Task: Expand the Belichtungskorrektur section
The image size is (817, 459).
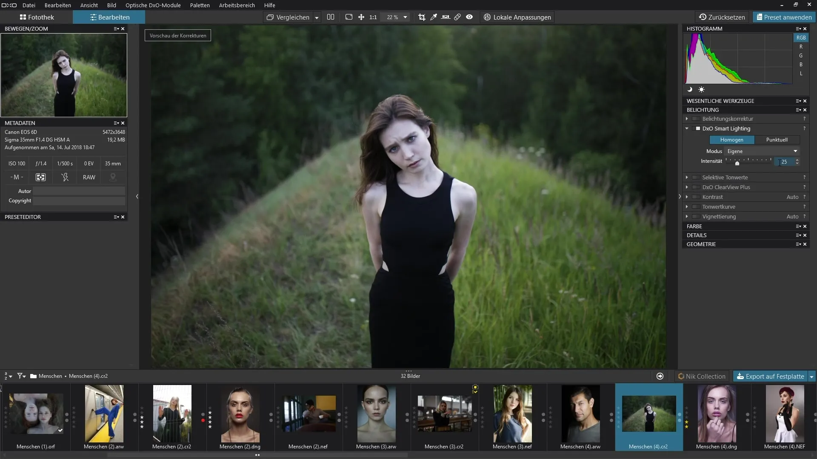Action: (x=687, y=119)
